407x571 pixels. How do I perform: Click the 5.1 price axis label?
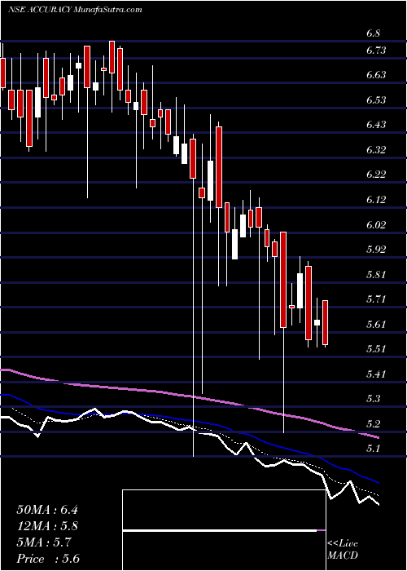374,449
